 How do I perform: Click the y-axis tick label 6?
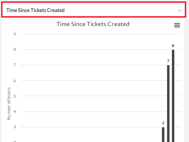(15, 81)
